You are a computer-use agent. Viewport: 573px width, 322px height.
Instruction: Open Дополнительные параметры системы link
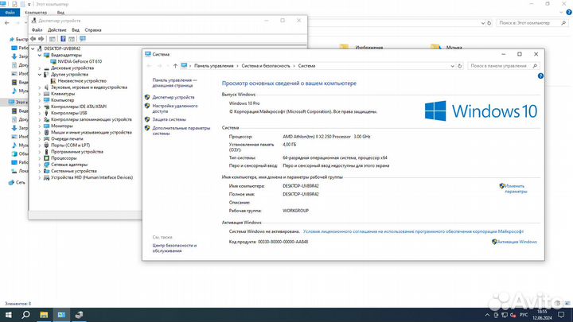tap(181, 130)
